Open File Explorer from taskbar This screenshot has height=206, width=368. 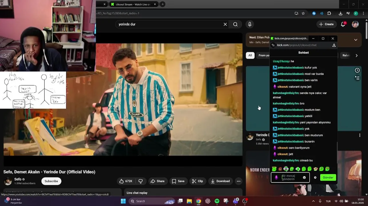[x=189, y=201]
